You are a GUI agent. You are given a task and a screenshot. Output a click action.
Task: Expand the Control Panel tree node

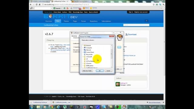83,52
